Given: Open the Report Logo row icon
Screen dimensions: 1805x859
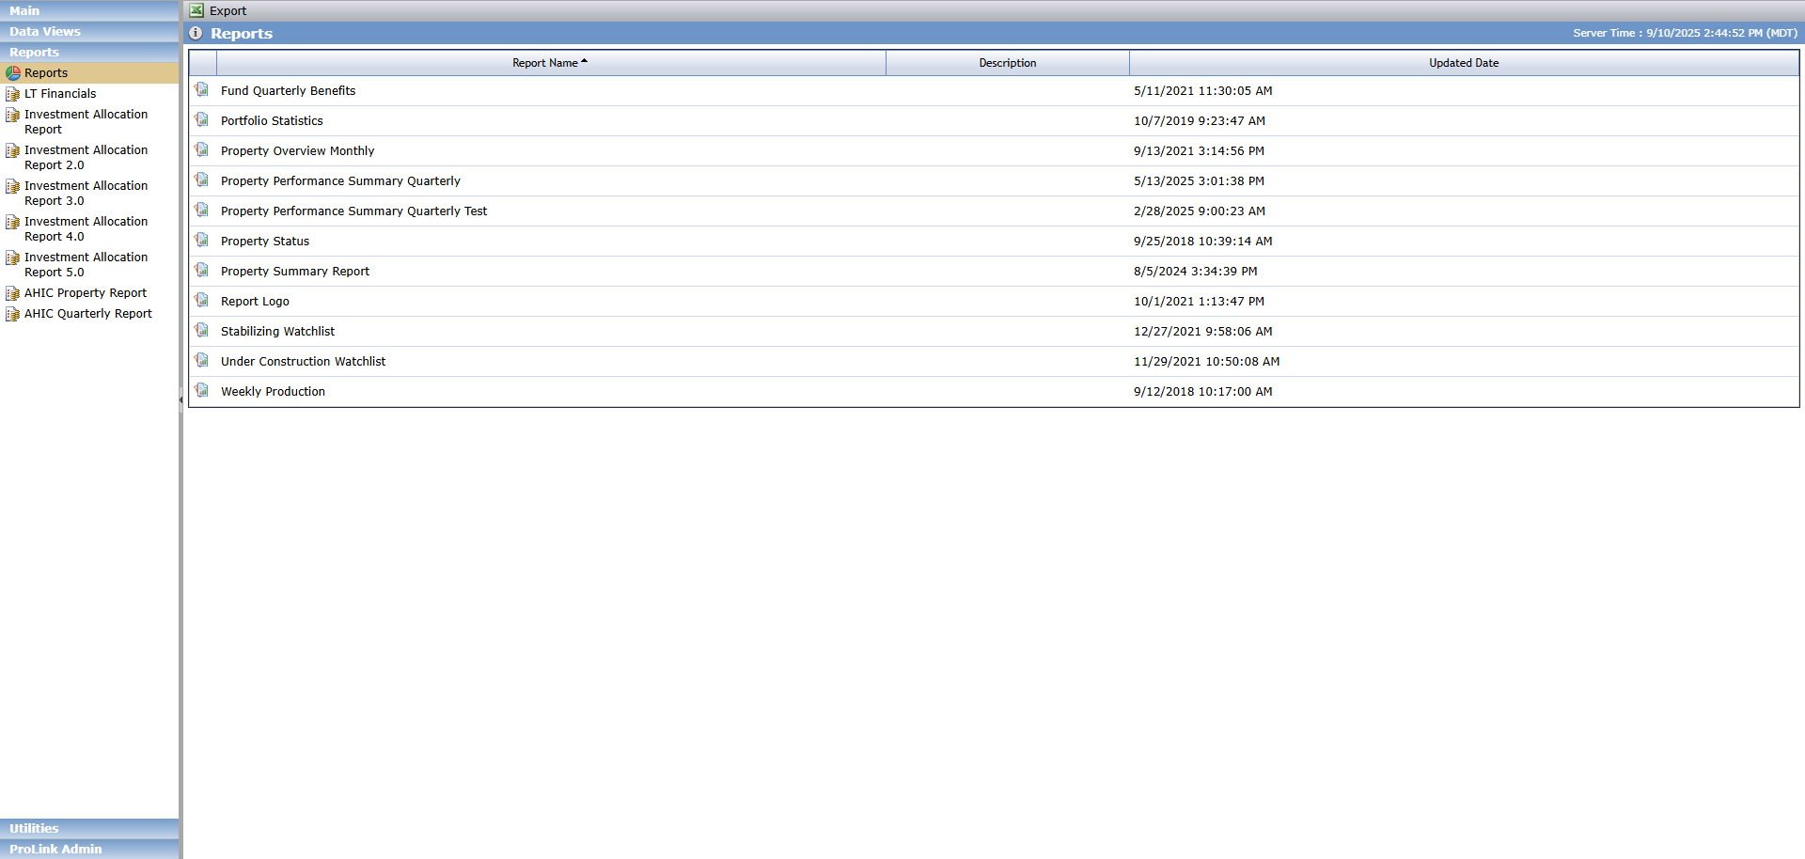Looking at the screenshot, I should coord(202,301).
